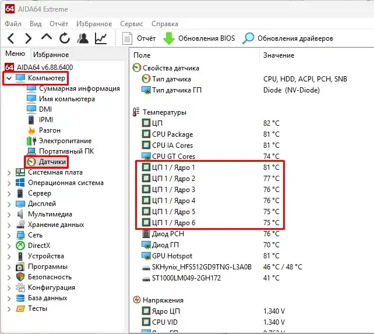
Task: Switch to the Избранное side panel tab
Action: (51, 55)
